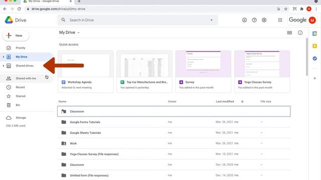The width and height of the screenshot is (321, 180).
Task: Select the highlighted Classroom shortcut row
Action: (x=174, y=111)
